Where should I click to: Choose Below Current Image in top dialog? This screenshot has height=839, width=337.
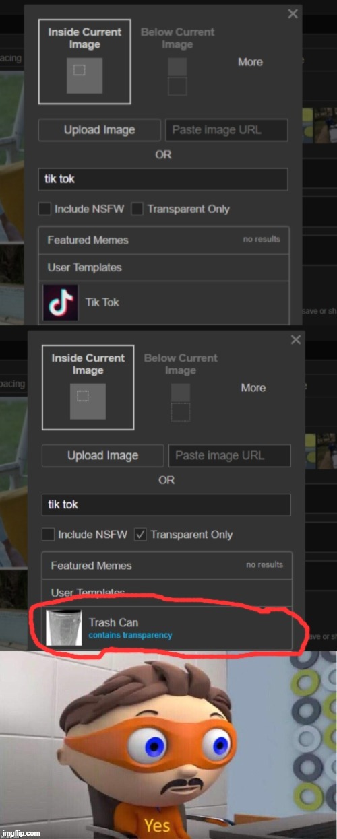(177, 61)
